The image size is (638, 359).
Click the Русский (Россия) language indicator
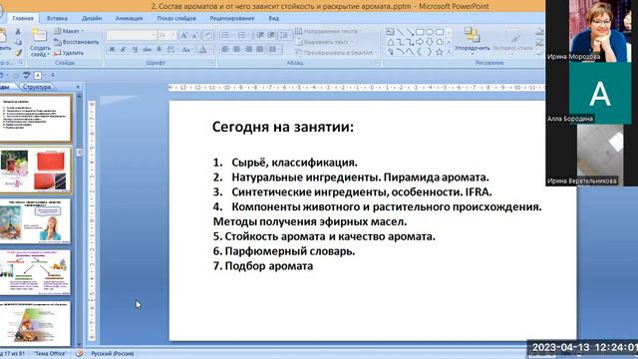pyautogui.click(x=113, y=354)
